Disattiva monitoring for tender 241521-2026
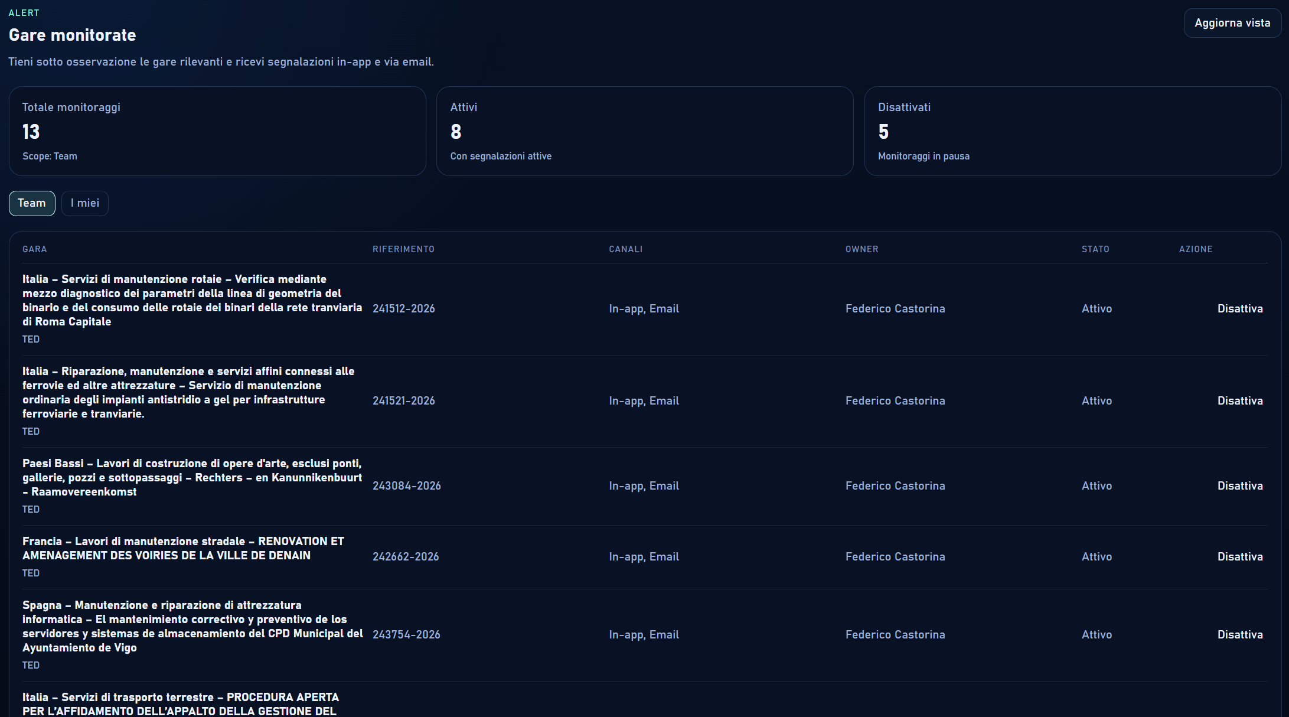Image resolution: width=1289 pixels, height=717 pixels. point(1239,400)
